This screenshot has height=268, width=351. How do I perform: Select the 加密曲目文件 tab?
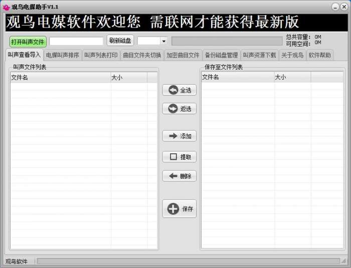183,55
